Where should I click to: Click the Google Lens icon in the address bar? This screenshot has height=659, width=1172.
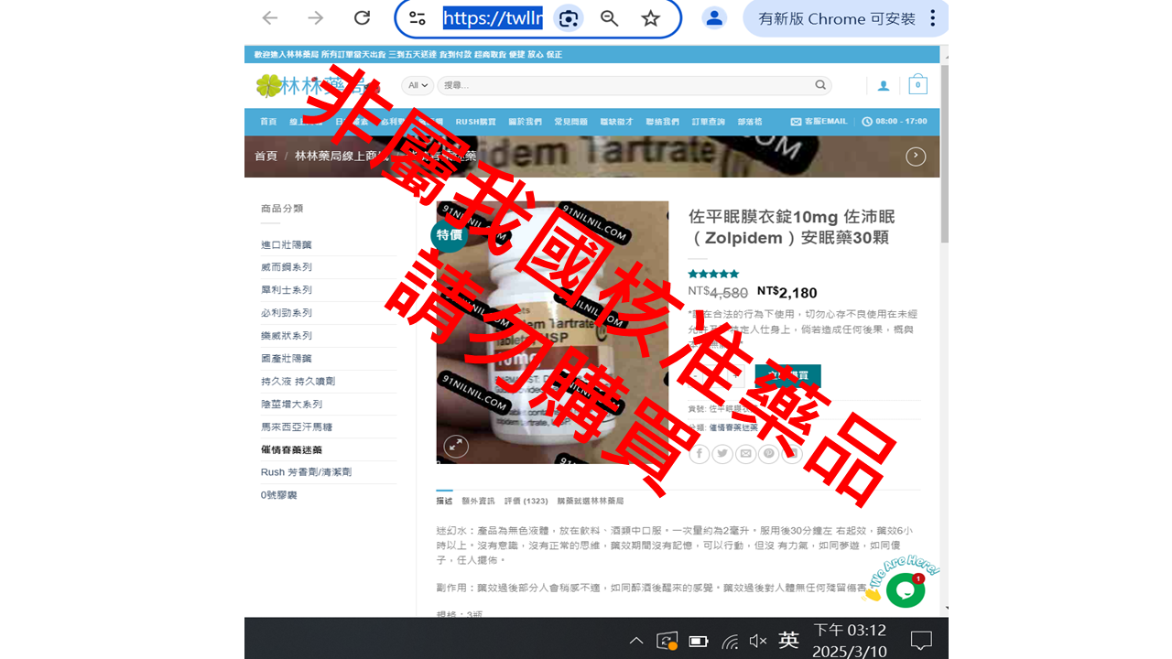click(569, 18)
